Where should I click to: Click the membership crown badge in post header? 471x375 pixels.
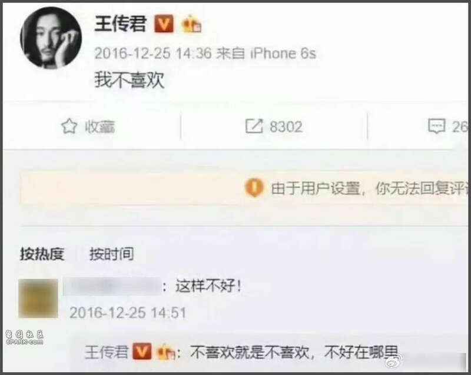pos(192,24)
